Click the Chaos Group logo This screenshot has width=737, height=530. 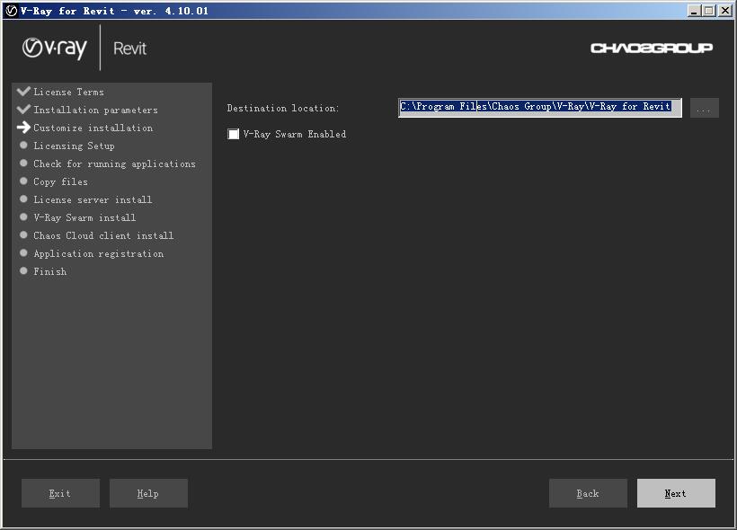click(x=652, y=48)
